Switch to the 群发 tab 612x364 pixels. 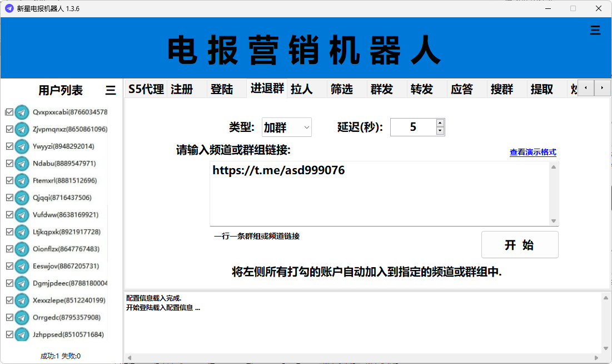[x=387, y=89]
